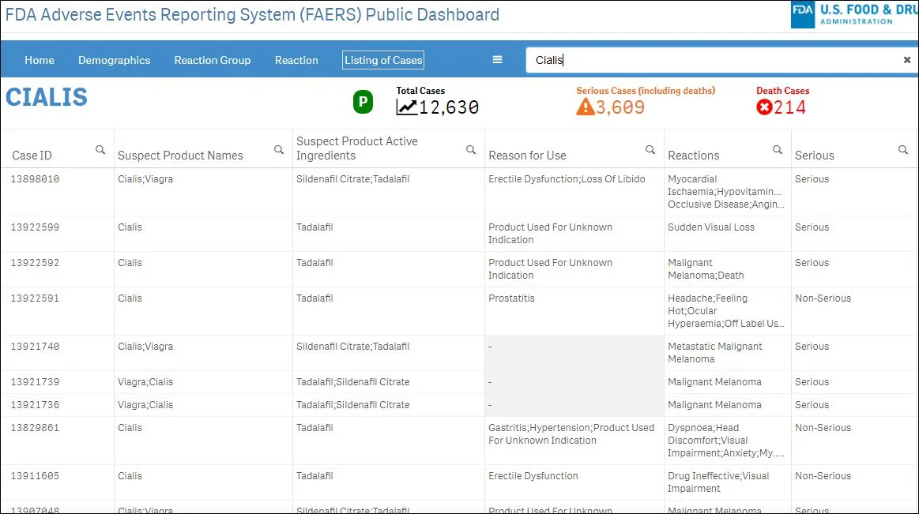Search the Case ID column
This screenshot has width=919, height=514.
coord(100,150)
